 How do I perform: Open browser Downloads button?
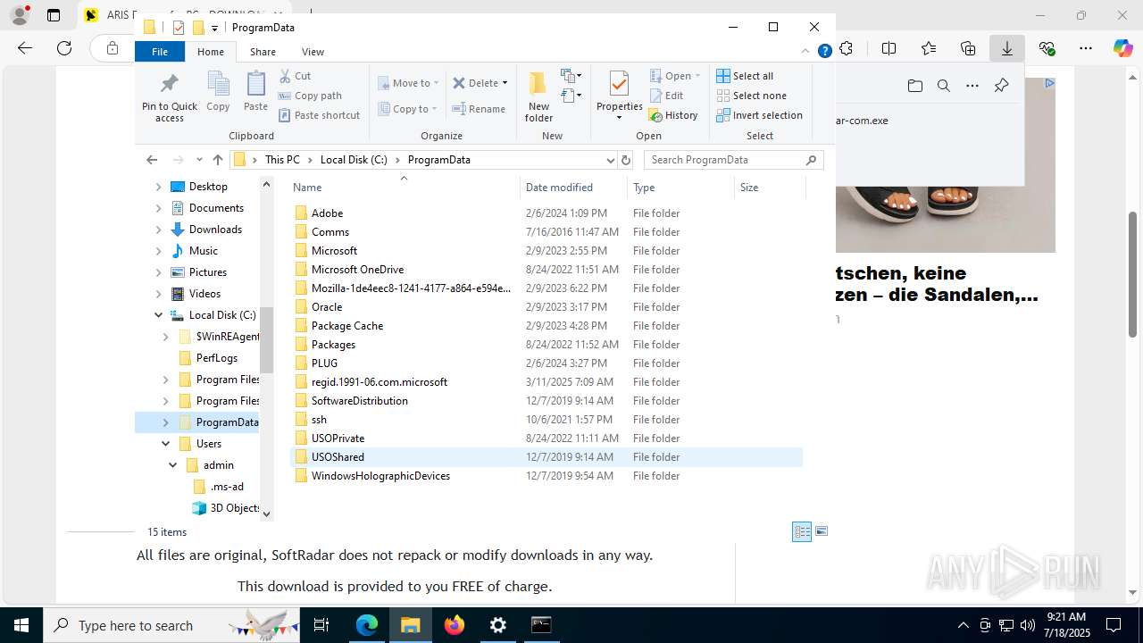tap(1006, 48)
